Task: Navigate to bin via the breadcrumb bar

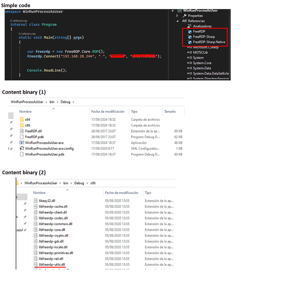Action: click(x=52, y=102)
